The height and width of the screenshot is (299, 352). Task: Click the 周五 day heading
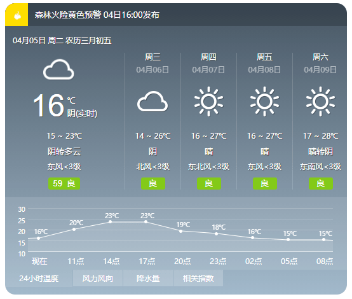click(x=264, y=57)
